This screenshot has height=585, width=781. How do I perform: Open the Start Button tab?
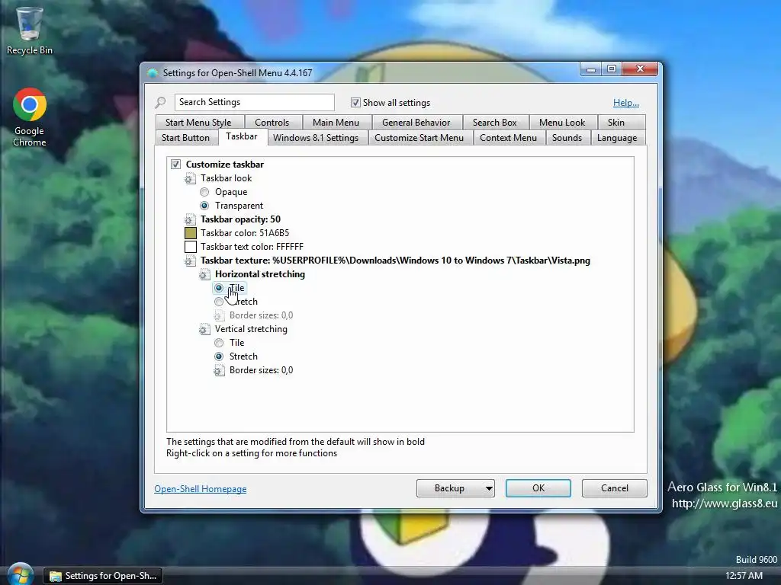185,138
